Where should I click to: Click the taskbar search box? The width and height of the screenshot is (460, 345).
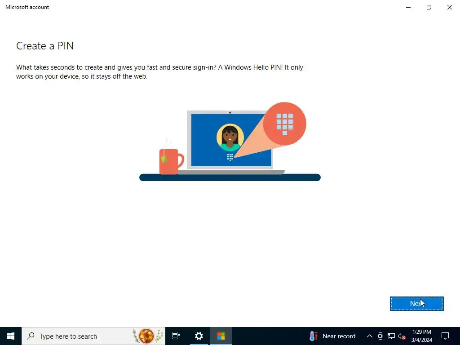point(93,336)
